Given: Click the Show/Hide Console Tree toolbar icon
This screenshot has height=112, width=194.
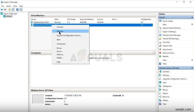Looking at the screenshot, I should point(13,9).
